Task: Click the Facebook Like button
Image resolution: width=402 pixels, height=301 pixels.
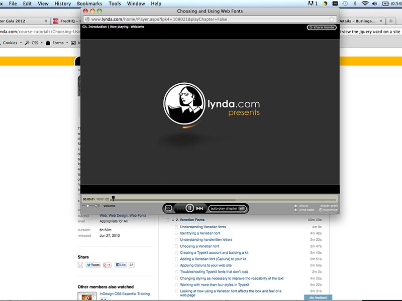Action: pyautogui.click(x=121, y=265)
